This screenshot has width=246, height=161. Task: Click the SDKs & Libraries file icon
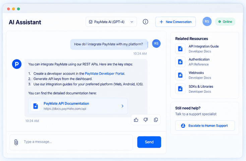(180, 89)
